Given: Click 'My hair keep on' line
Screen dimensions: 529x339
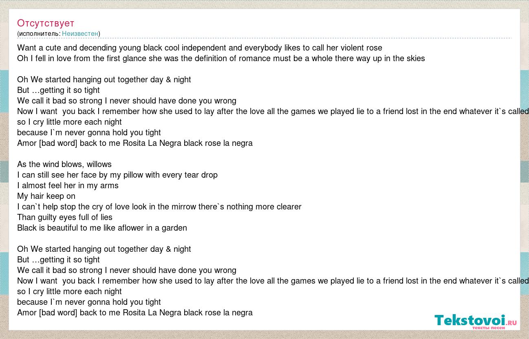Looking at the screenshot, I should coord(46,196).
